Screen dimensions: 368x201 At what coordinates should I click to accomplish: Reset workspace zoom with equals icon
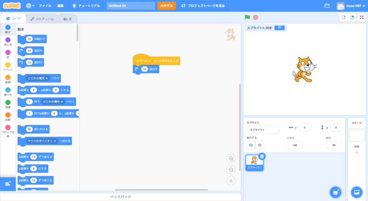coord(231,180)
